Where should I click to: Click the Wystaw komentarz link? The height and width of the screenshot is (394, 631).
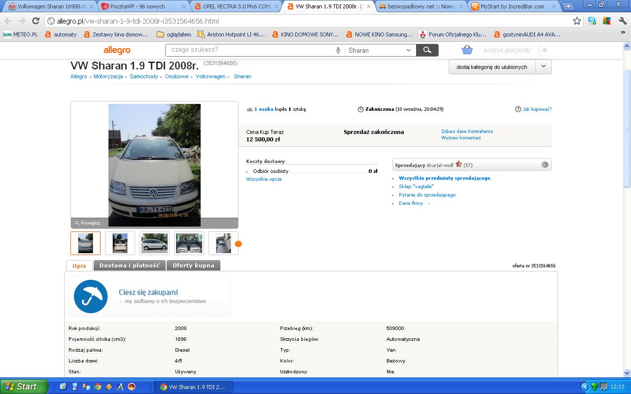coord(461,138)
